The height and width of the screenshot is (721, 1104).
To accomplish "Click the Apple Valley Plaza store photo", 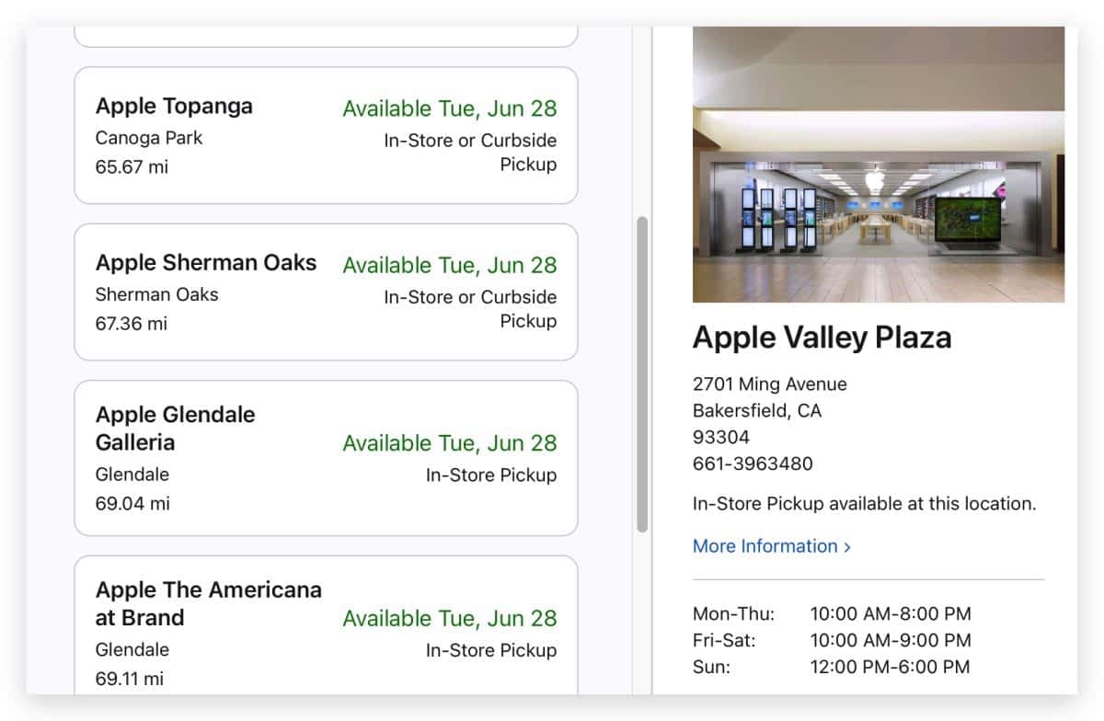I will tap(879, 166).
